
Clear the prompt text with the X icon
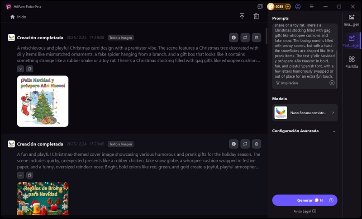click(332, 83)
